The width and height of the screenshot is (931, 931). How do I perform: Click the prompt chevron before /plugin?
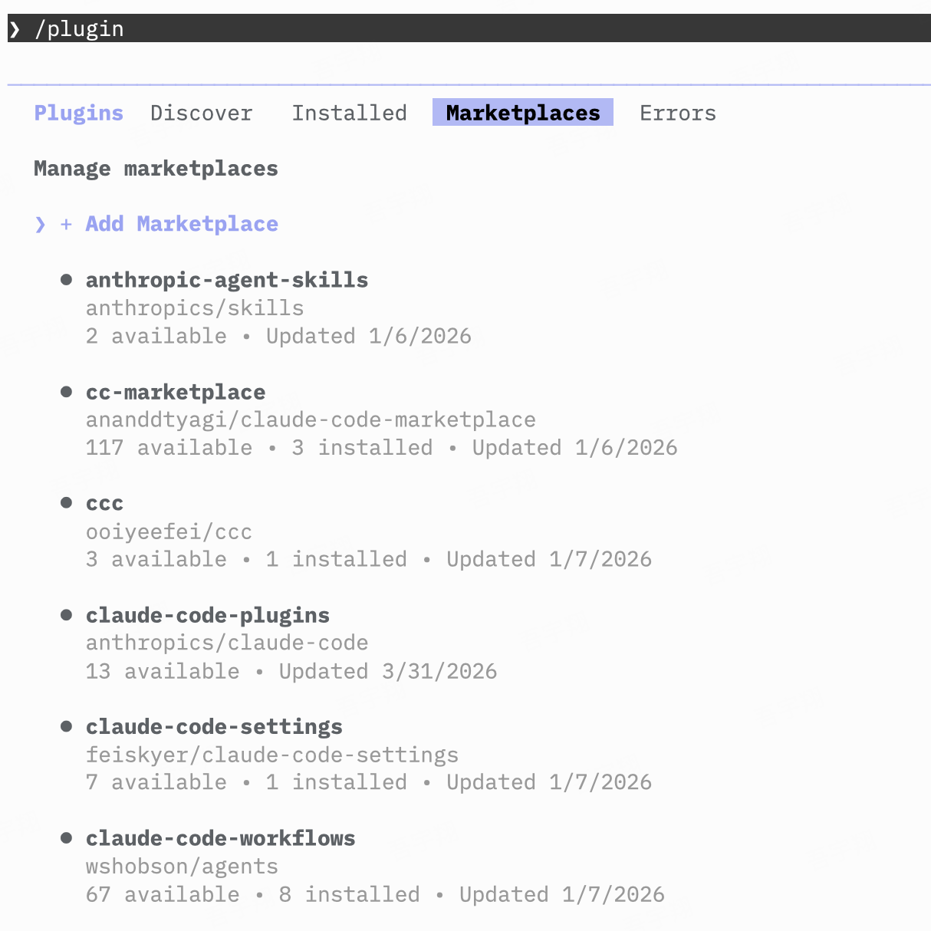click(15, 29)
